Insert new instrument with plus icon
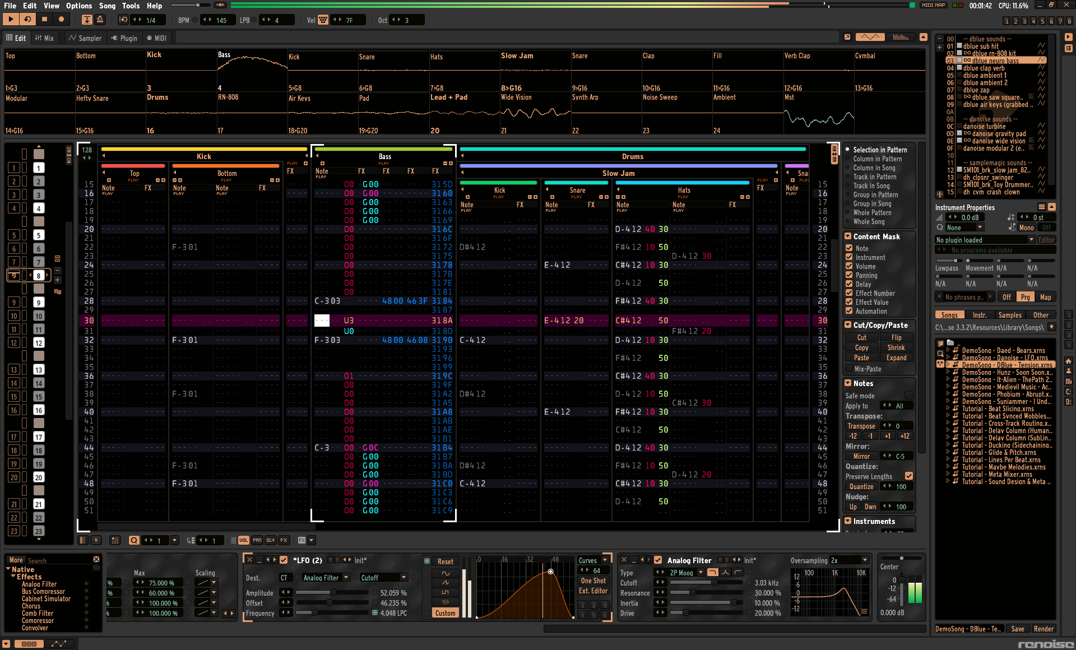Screen dimensions: 1076x650 coord(940,47)
